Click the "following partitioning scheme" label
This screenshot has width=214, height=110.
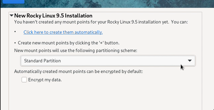(x=76, y=51)
